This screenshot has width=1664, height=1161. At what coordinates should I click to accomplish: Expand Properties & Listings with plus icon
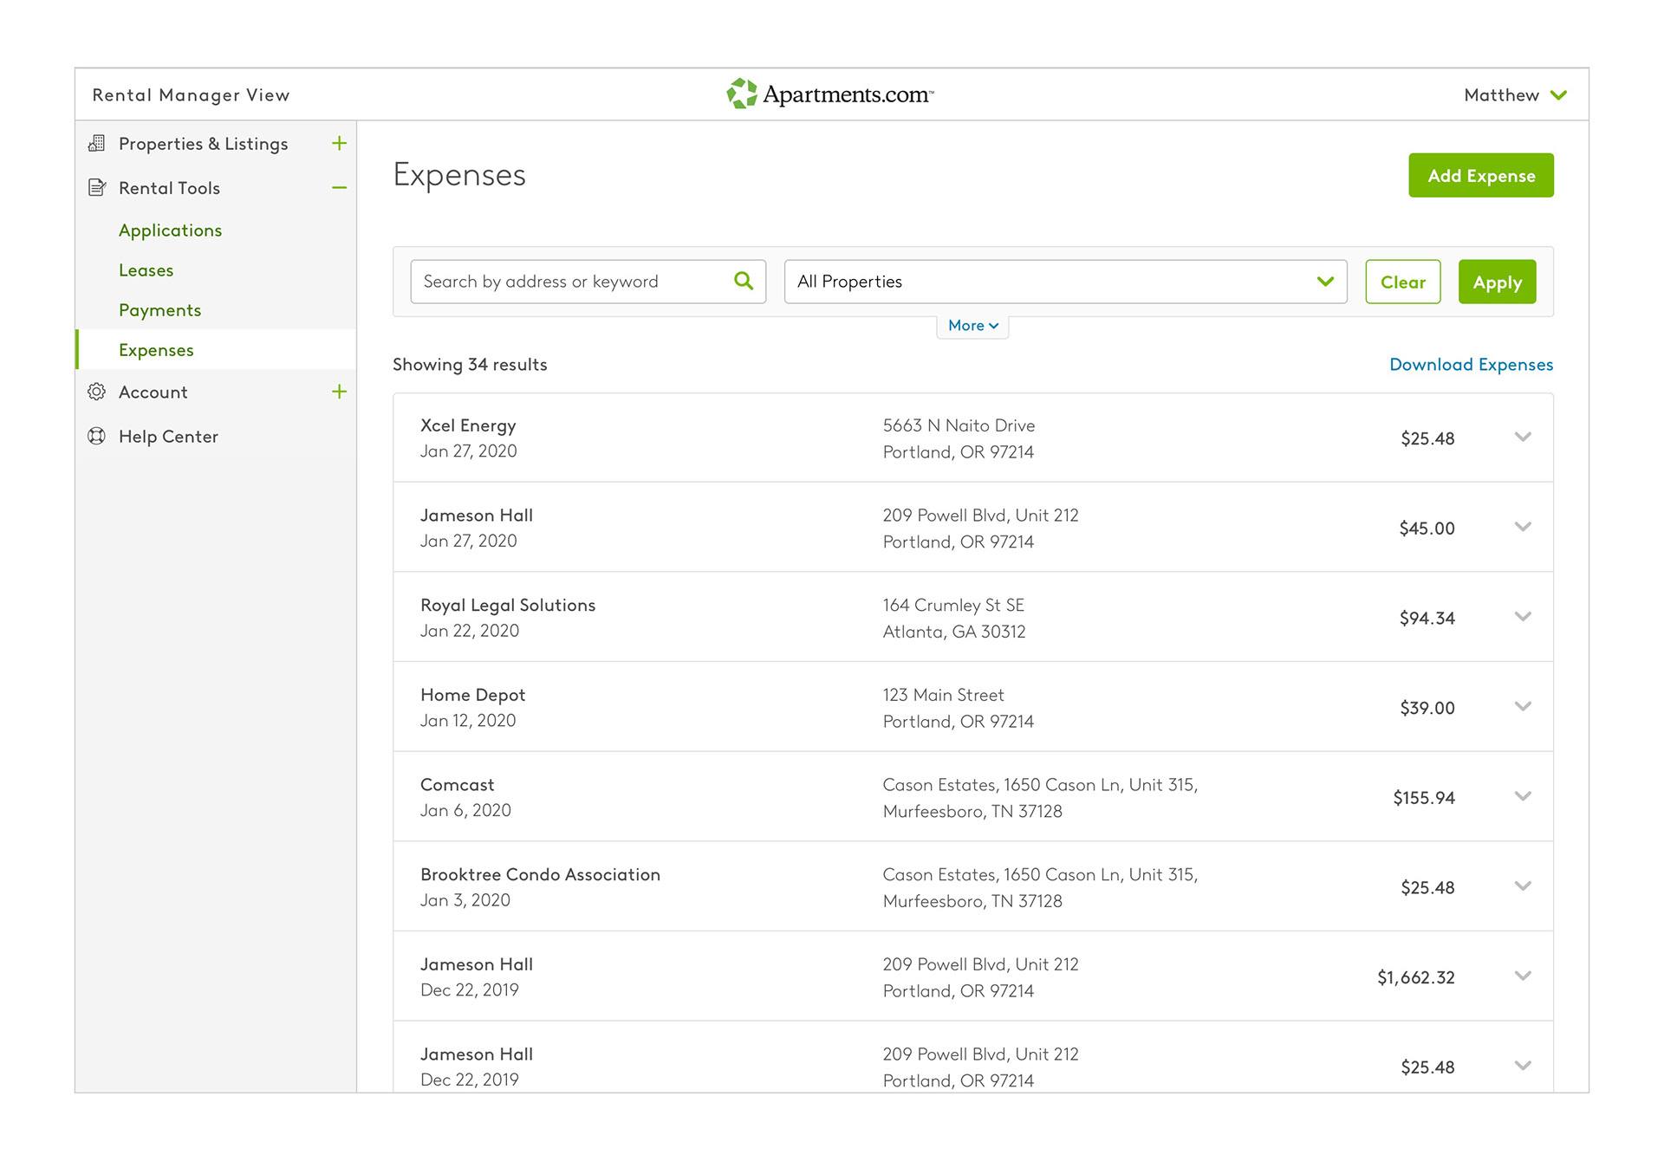point(339,143)
